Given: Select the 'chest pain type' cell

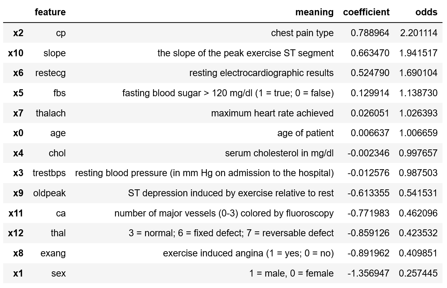Looking at the screenshot, I should (302, 33).
